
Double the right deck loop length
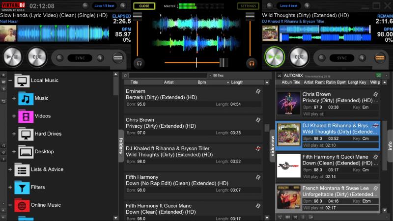pyautogui.click(x=307, y=5)
